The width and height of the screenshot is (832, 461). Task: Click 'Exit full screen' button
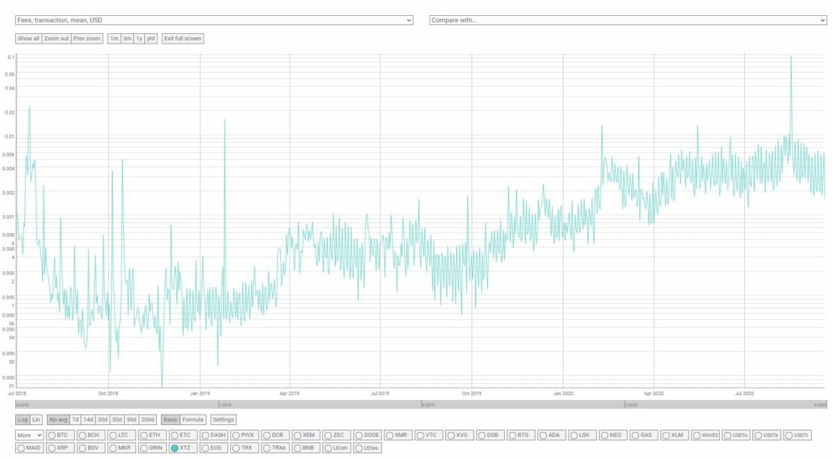click(182, 39)
